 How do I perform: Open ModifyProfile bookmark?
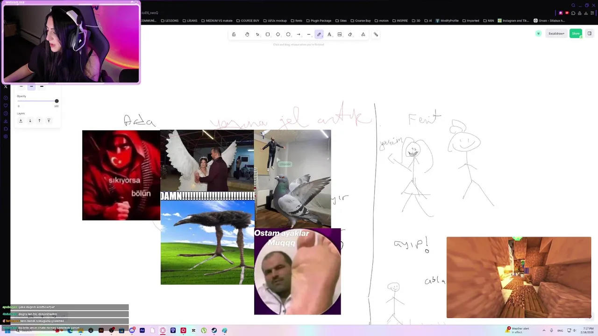click(447, 21)
